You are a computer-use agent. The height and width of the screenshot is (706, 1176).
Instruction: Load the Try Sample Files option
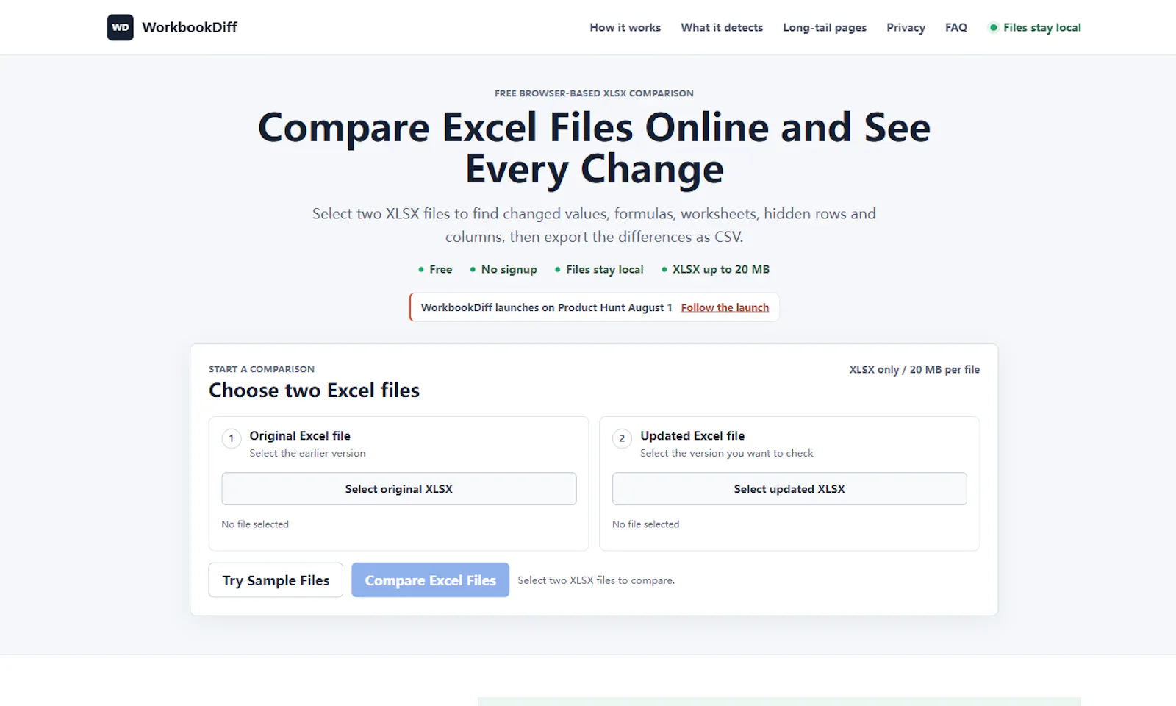pyautogui.click(x=276, y=580)
